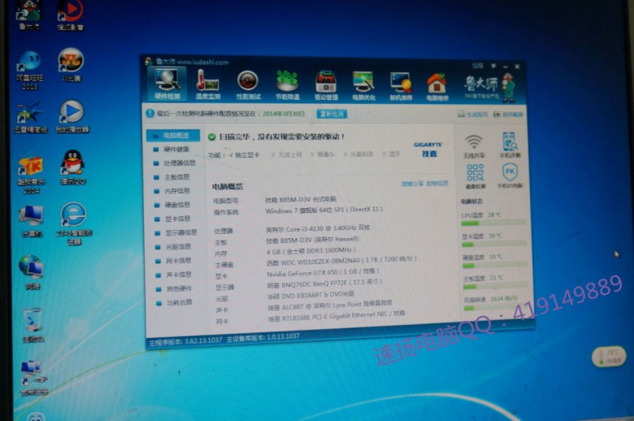Viewport: 634px width, 421px height.
Task: Select 处理器信息 in the sidebar
Action: click(x=175, y=163)
